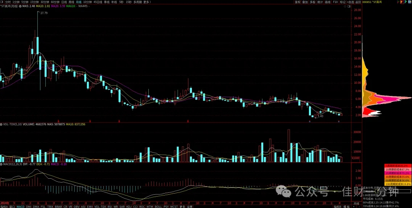The width and height of the screenshot is (412, 208).
Task: Switch to 年线 yearly chart
Action: [114, 2]
